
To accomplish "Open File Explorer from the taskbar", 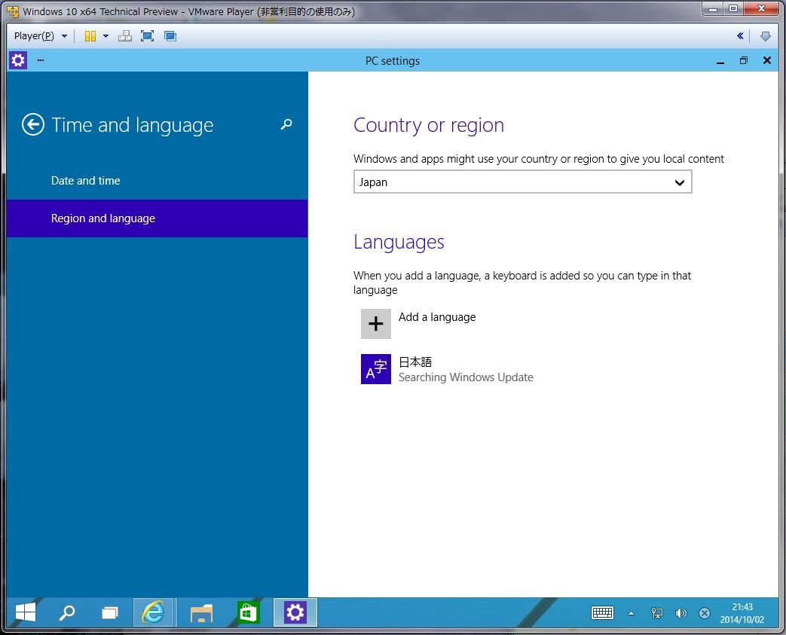I will coord(201,613).
